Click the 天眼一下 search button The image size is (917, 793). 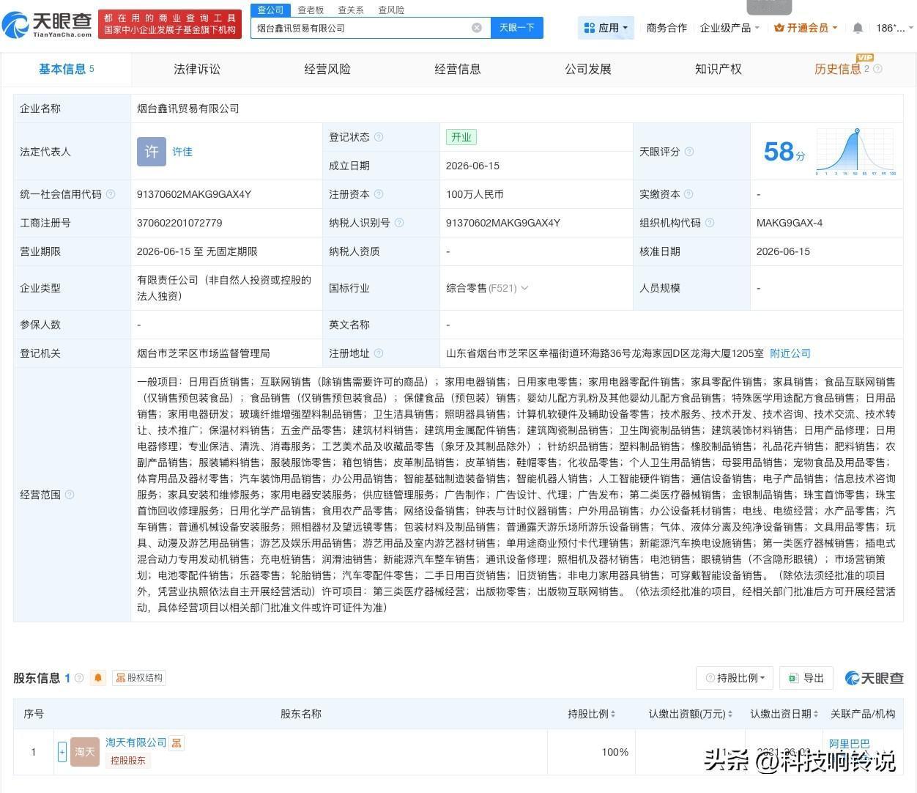(x=517, y=28)
